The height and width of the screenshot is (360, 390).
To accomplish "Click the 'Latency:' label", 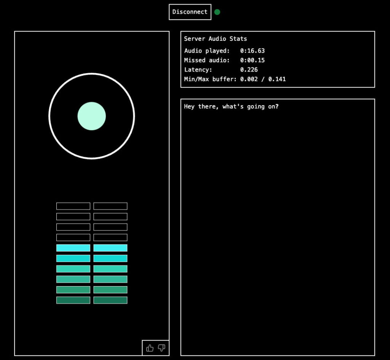I will coord(198,70).
